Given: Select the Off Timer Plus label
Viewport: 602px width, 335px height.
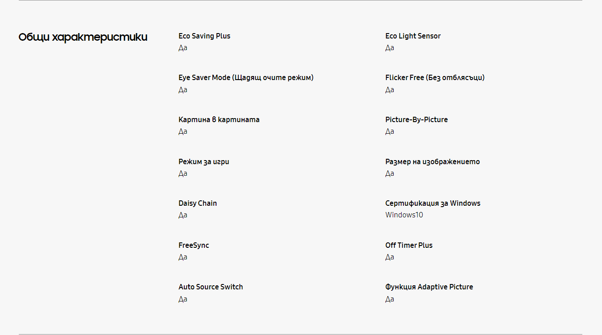Looking at the screenshot, I should coord(409,246).
